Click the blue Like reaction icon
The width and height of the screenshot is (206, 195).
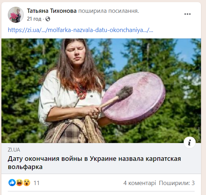point(12,183)
